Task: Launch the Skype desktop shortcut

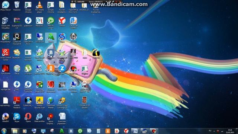Action: tap(17, 118)
